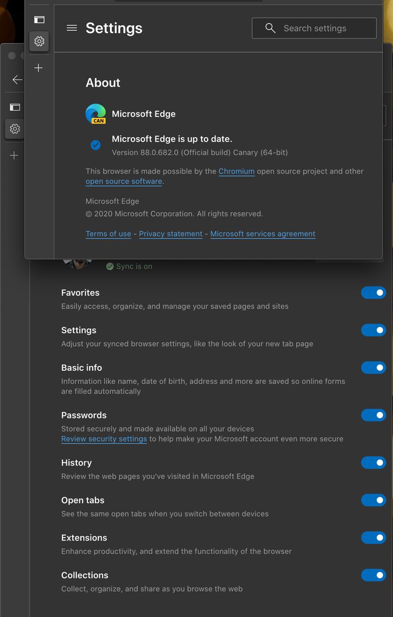
Task: Open the Privacy statement link
Action: [x=171, y=234]
